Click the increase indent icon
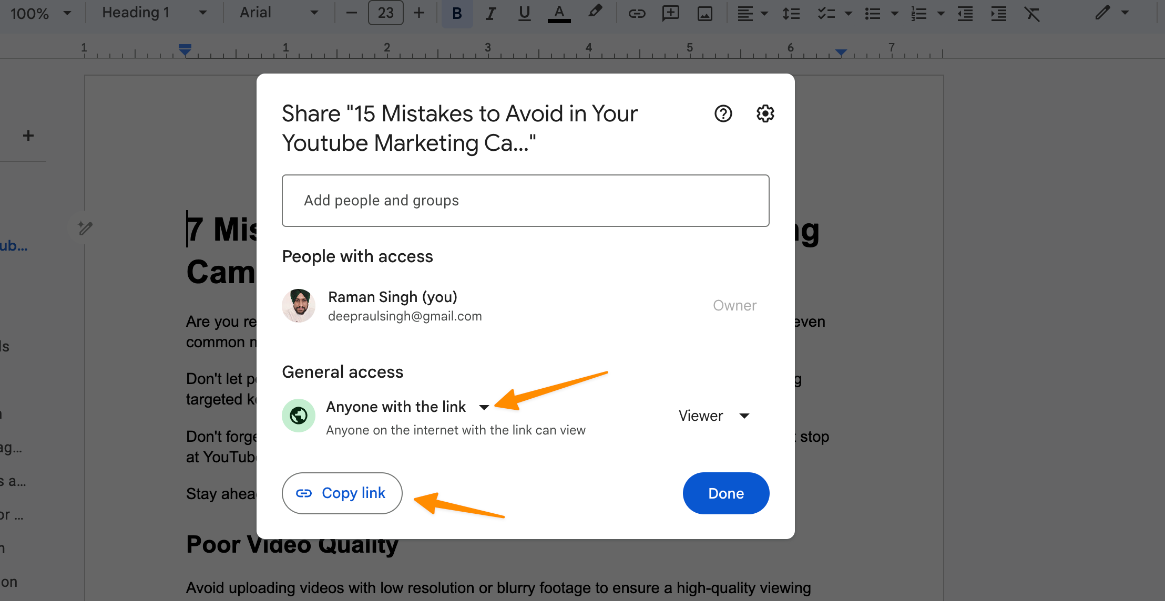 tap(998, 13)
